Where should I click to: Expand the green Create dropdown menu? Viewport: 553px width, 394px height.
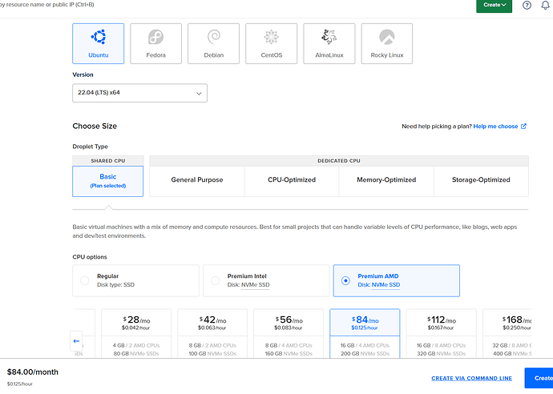coord(494,5)
